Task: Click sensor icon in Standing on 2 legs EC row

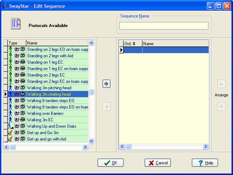Action: (17, 75)
